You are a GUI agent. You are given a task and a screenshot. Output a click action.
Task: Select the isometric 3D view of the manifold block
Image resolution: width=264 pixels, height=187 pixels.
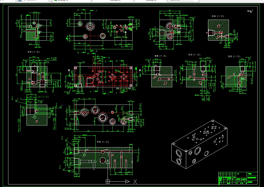(199, 144)
